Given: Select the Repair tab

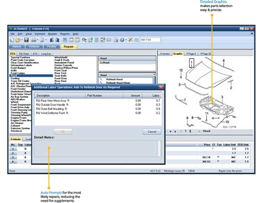Looking at the screenshot, I should [69, 46].
